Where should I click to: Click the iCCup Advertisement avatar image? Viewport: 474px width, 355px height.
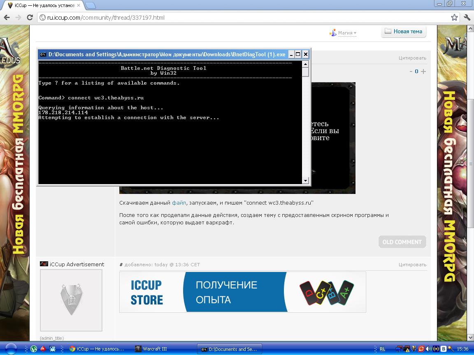71,300
